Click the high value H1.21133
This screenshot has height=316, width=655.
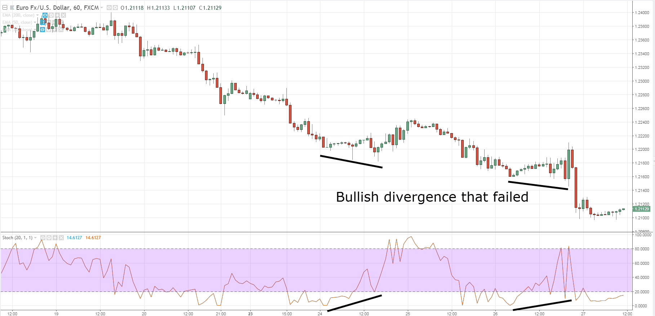(x=158, y=8)
